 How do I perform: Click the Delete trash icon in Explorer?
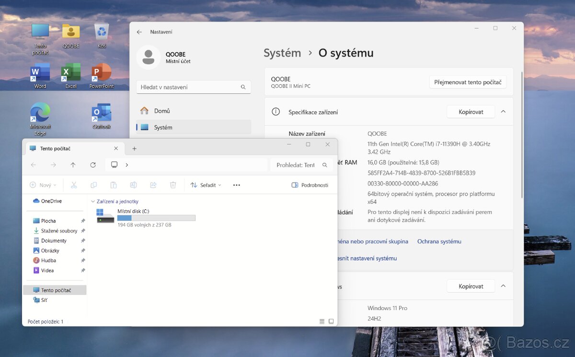click(x=173, y=185)
